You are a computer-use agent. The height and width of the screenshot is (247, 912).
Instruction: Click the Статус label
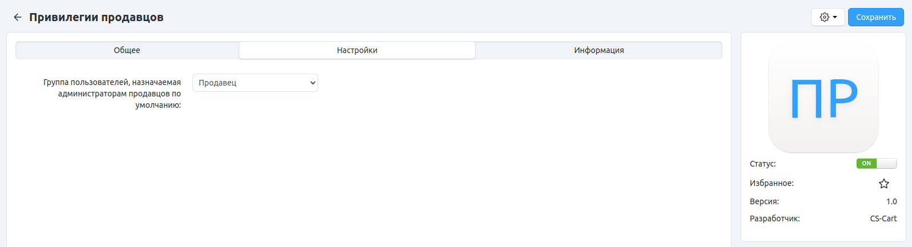pyautogui.click(x=762, y=164)
